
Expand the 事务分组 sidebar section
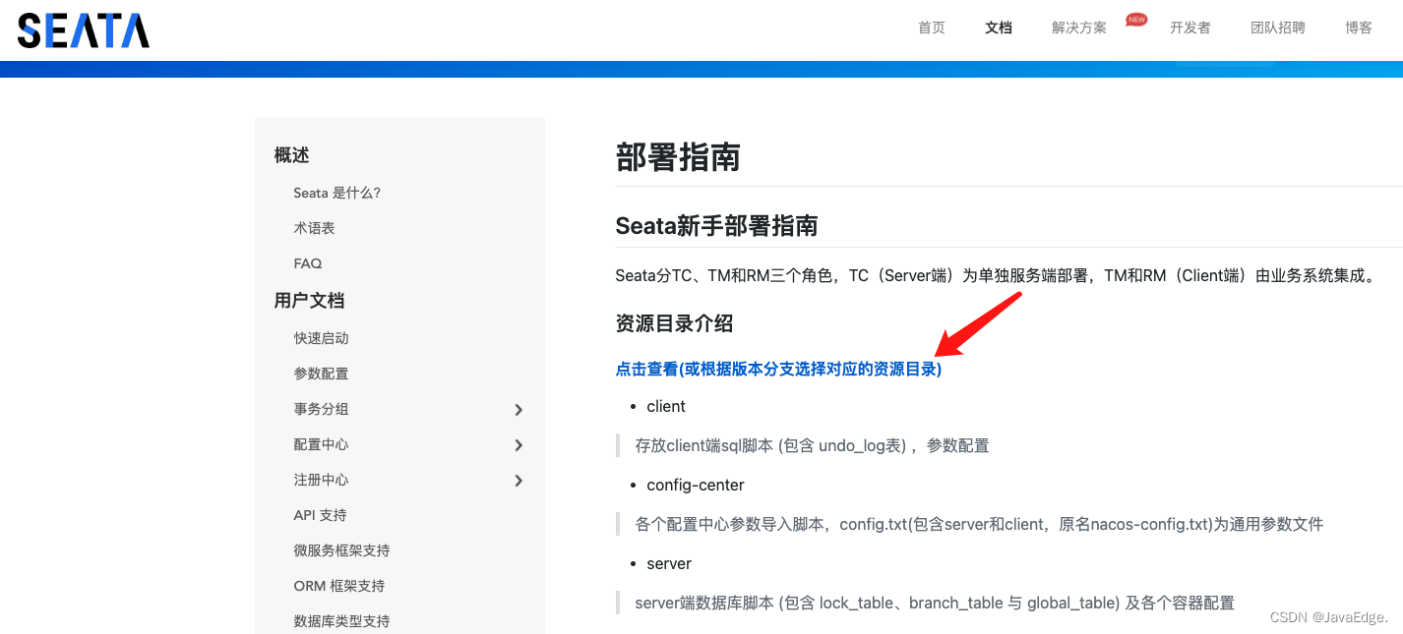319,408
